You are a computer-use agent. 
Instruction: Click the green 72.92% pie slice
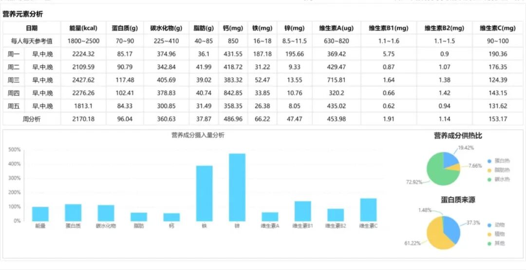[x=436, y=173]
